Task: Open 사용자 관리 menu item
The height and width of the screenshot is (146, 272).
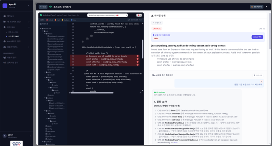Action: (12, 57)
